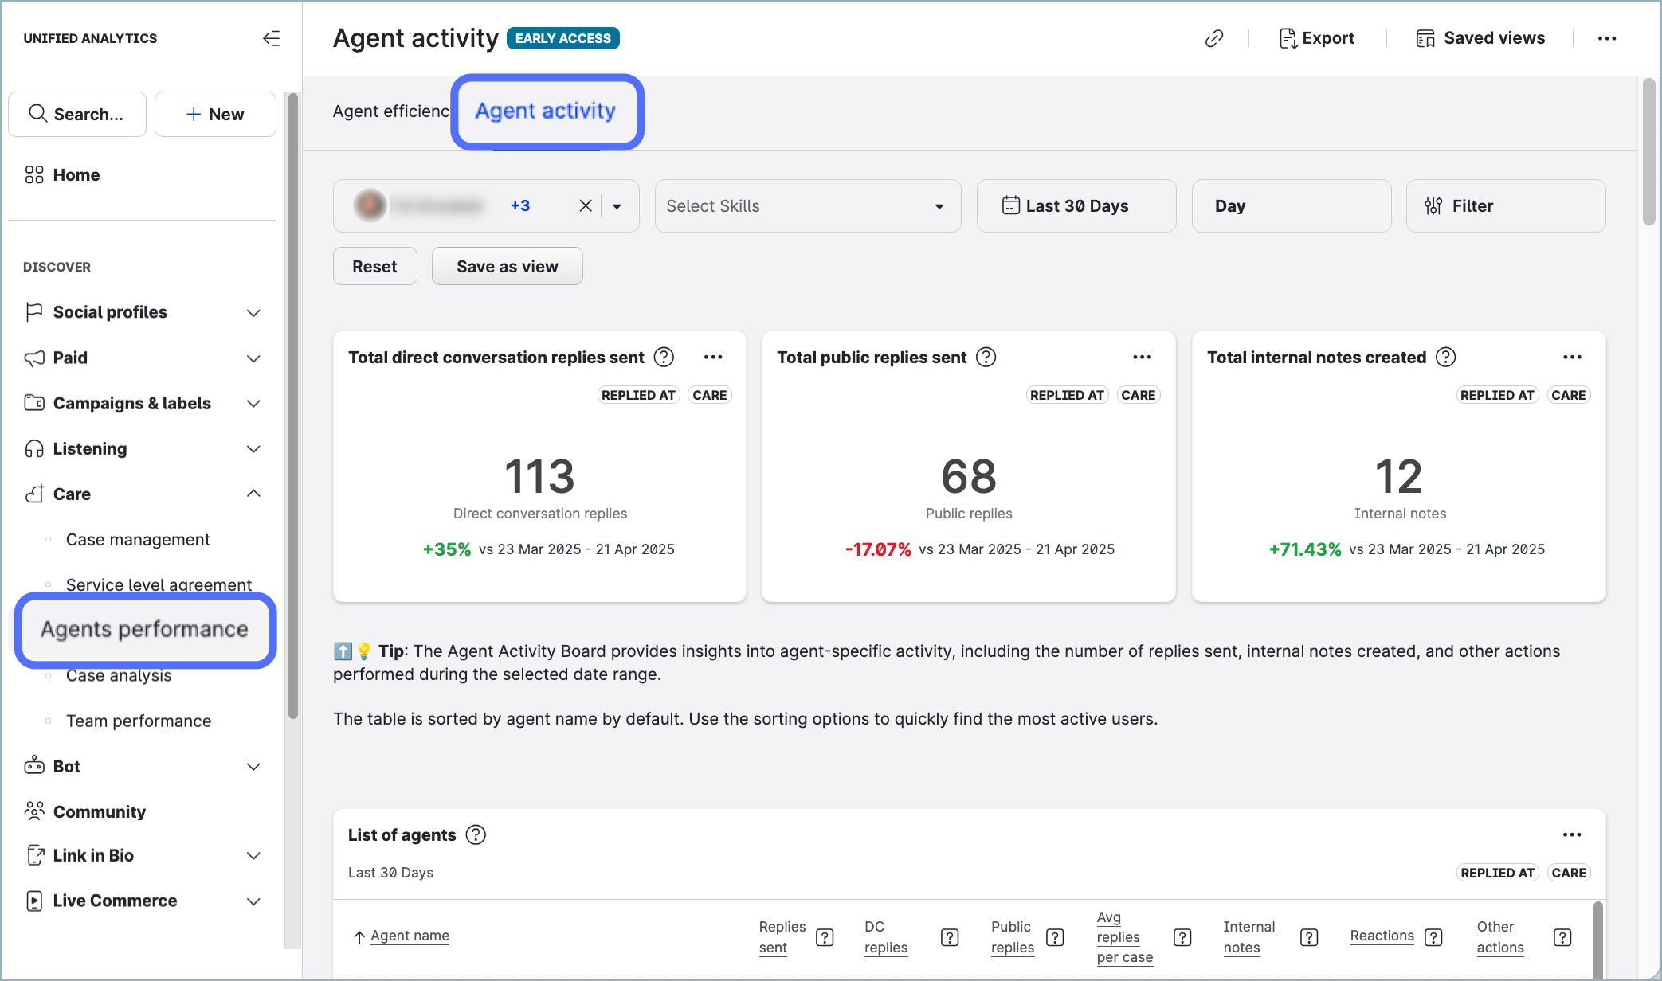Open Team performance under Care
This screenshot has height=981, width=1662.
[x=139, y=721]
